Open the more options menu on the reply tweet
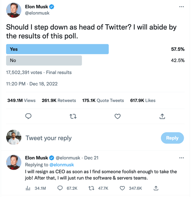Screen dimensions: 194x197 coord(182,158)
